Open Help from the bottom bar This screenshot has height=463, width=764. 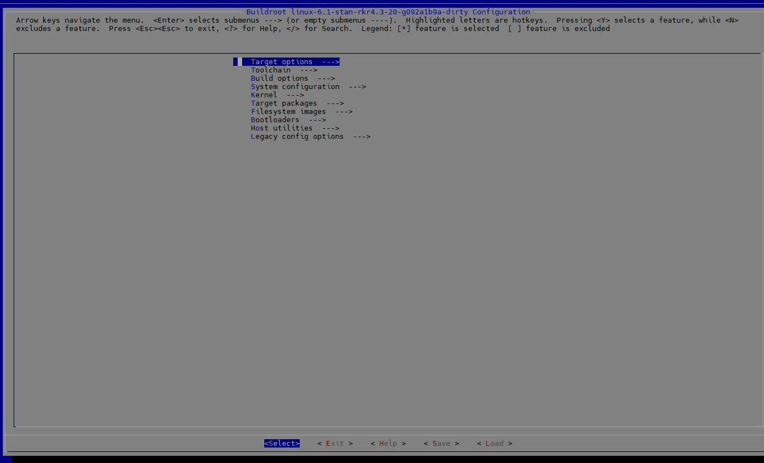point(388,444)
